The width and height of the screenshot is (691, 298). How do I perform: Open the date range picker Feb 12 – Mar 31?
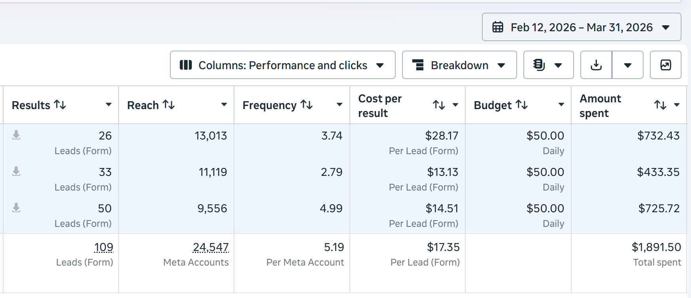pyautogui.click(x=581, y=27)
